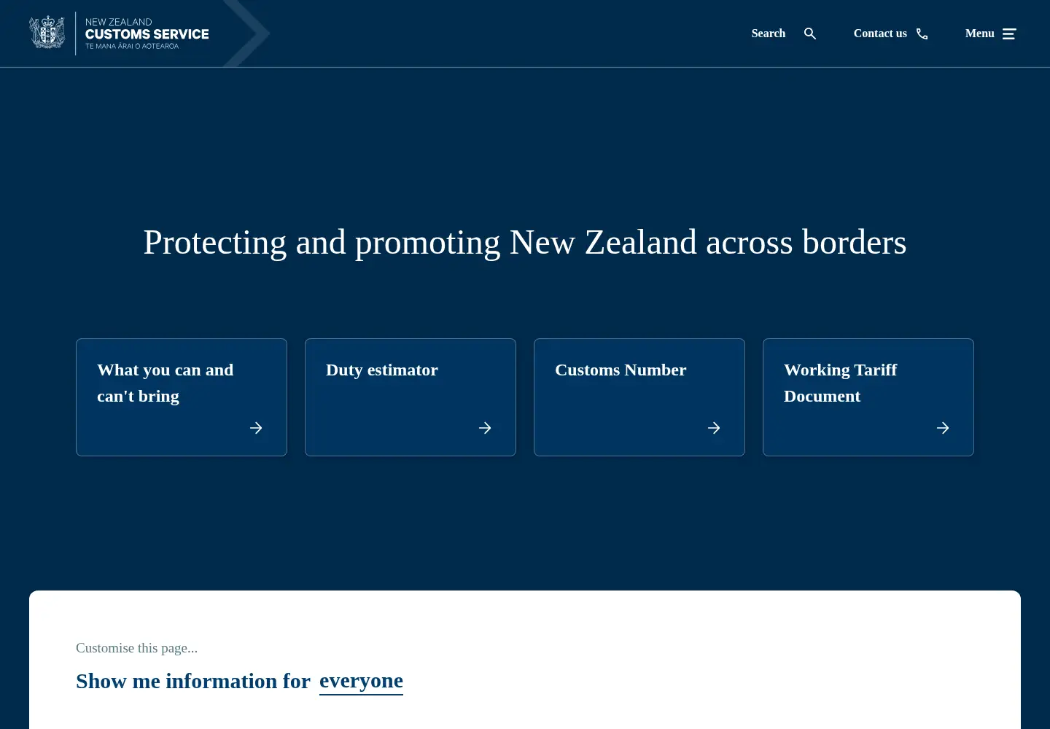Screen dimensions: 1050x729
Task: Open the "everyone" audience dropdown
Action: click(361, 681)
